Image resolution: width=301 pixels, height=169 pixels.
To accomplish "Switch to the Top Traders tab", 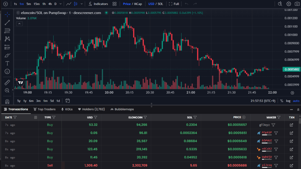I will (x=44, y=109).
